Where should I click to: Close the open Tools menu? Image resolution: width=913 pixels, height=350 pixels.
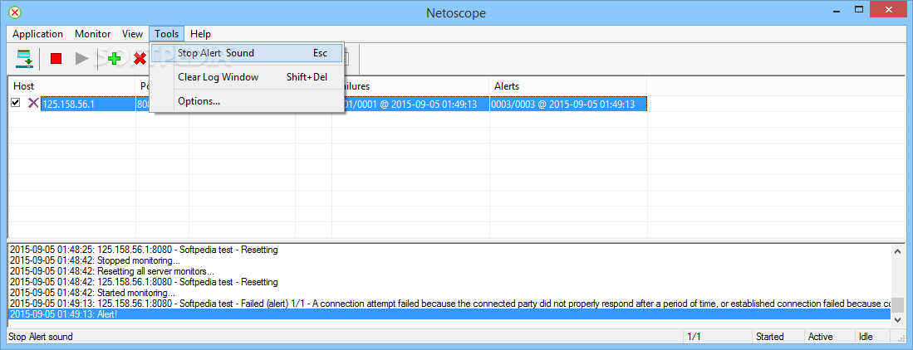point(166,34)
